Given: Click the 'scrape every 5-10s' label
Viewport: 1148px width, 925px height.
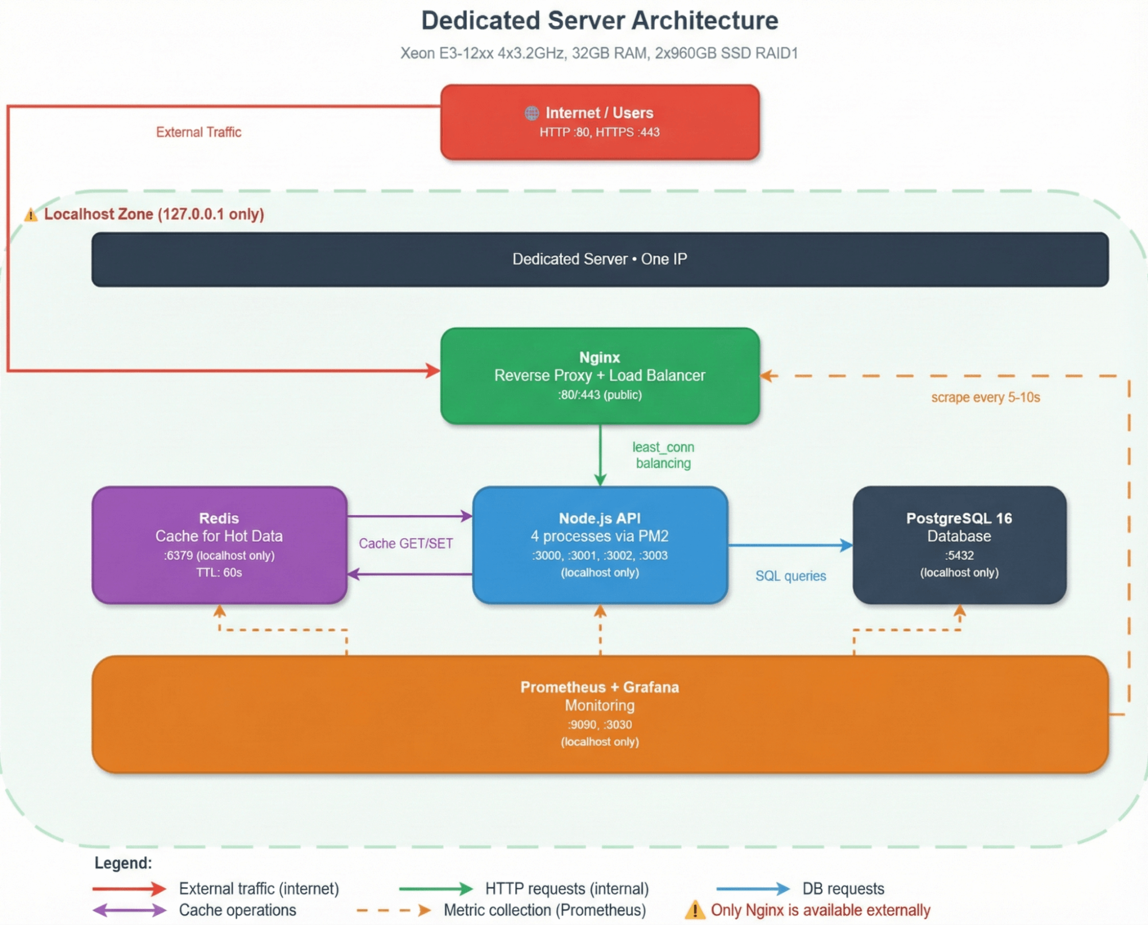Looking at the screenshot, I should point(985,397).
